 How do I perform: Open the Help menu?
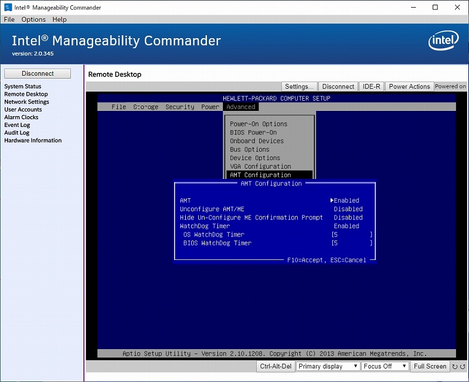coord(60,19)
